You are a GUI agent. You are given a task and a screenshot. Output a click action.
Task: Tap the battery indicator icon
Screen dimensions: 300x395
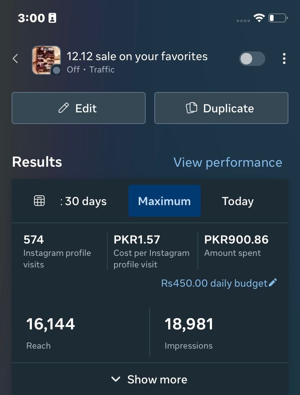[x=278, y=18]
